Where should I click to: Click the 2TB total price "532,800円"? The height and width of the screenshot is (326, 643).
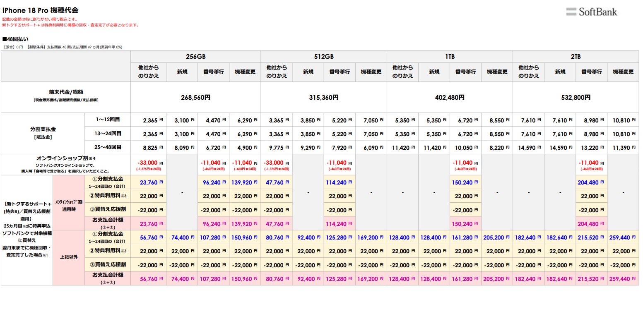(x=576, y=98)
